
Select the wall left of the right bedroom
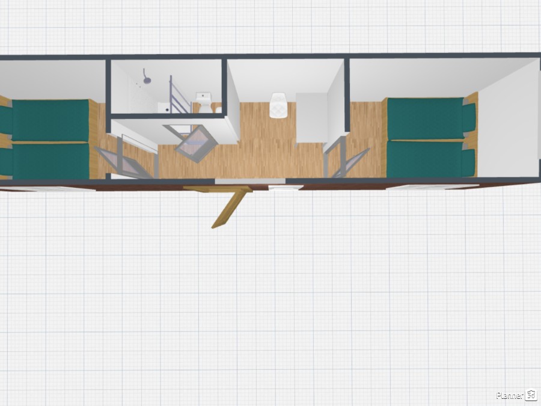[347, 93]
